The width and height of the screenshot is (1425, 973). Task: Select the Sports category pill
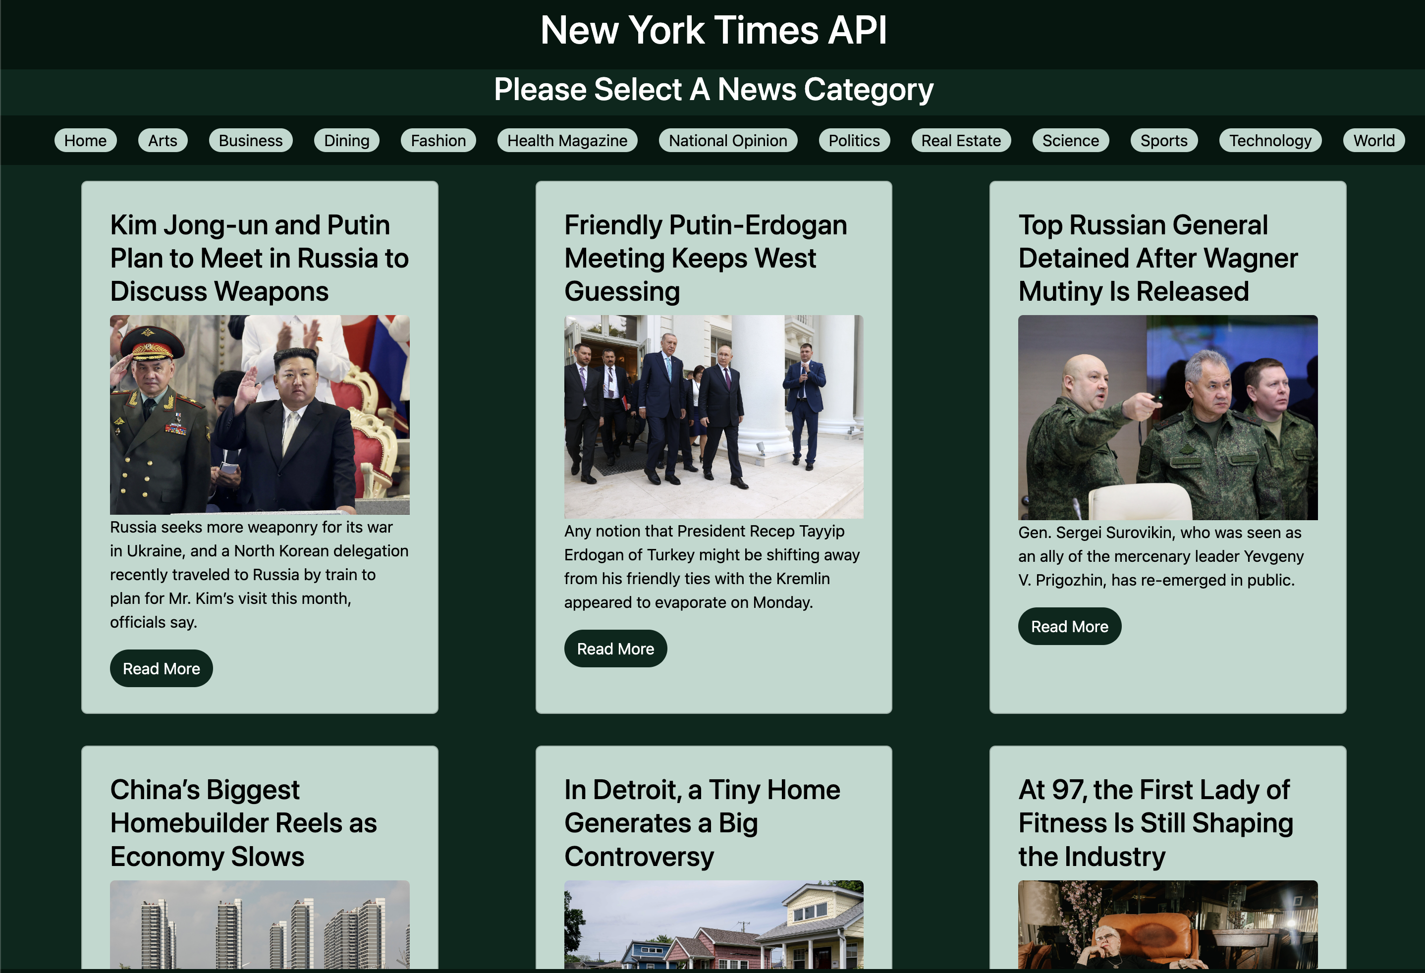click(1163, 140)
